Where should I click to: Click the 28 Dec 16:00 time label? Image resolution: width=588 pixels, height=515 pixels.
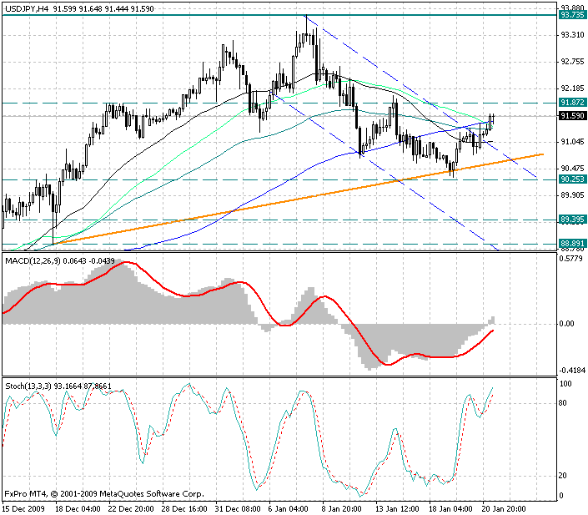pyautogui.click(x=185, y=509)
